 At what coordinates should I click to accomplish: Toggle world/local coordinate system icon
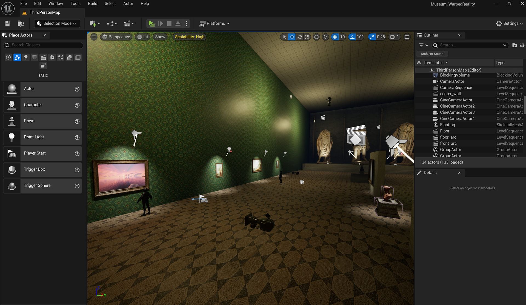pyautogui.click(x=316, y=37)
